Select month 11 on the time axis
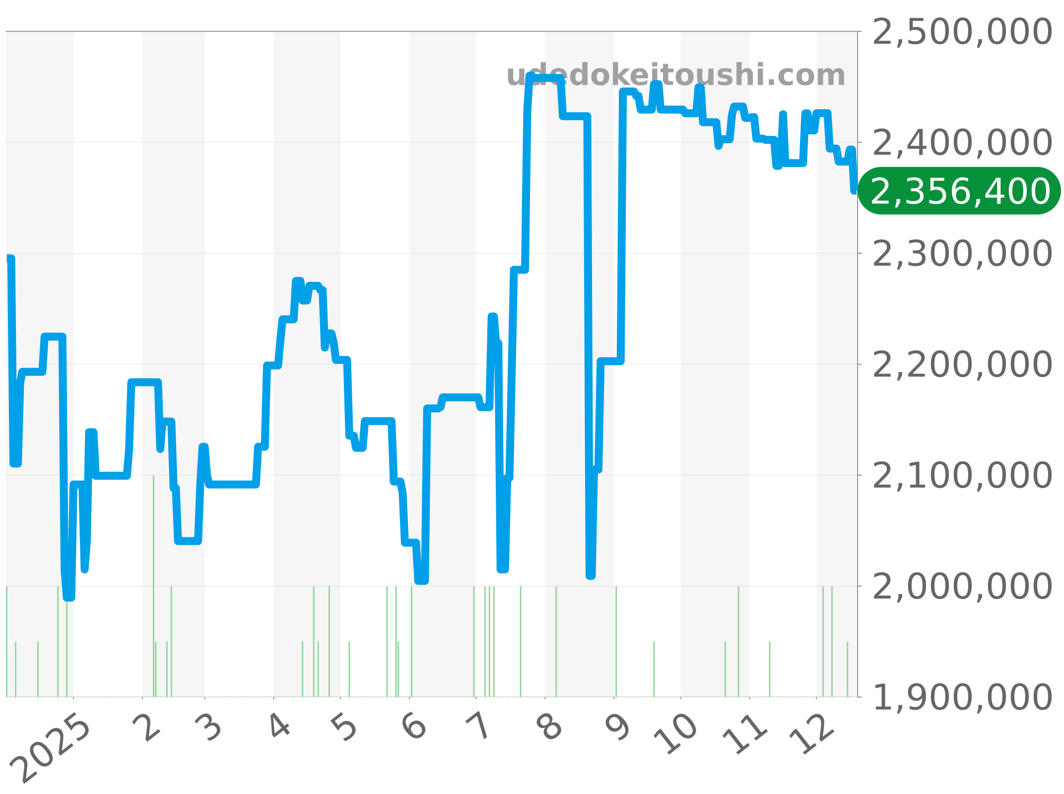This screenshot has height=794, width=1064. (744, 733)
